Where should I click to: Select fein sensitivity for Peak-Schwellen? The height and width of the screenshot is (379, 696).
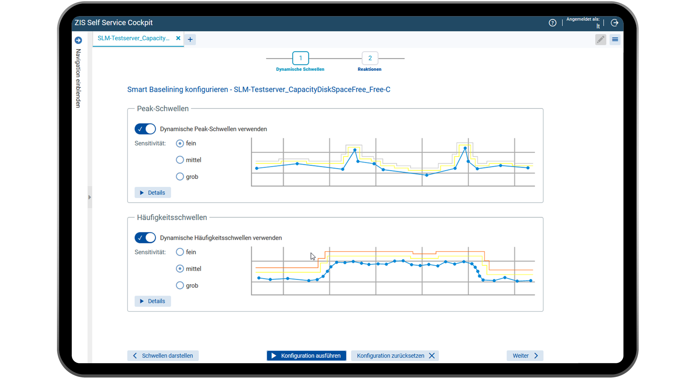tap(180, 144)
